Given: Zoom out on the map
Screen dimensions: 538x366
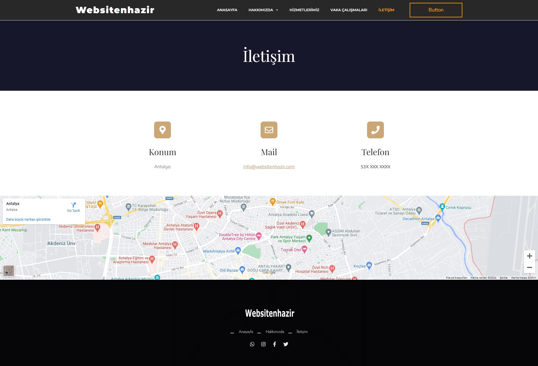Looking at the screenshot, I should pyautogui.click(x=530, y=267).
